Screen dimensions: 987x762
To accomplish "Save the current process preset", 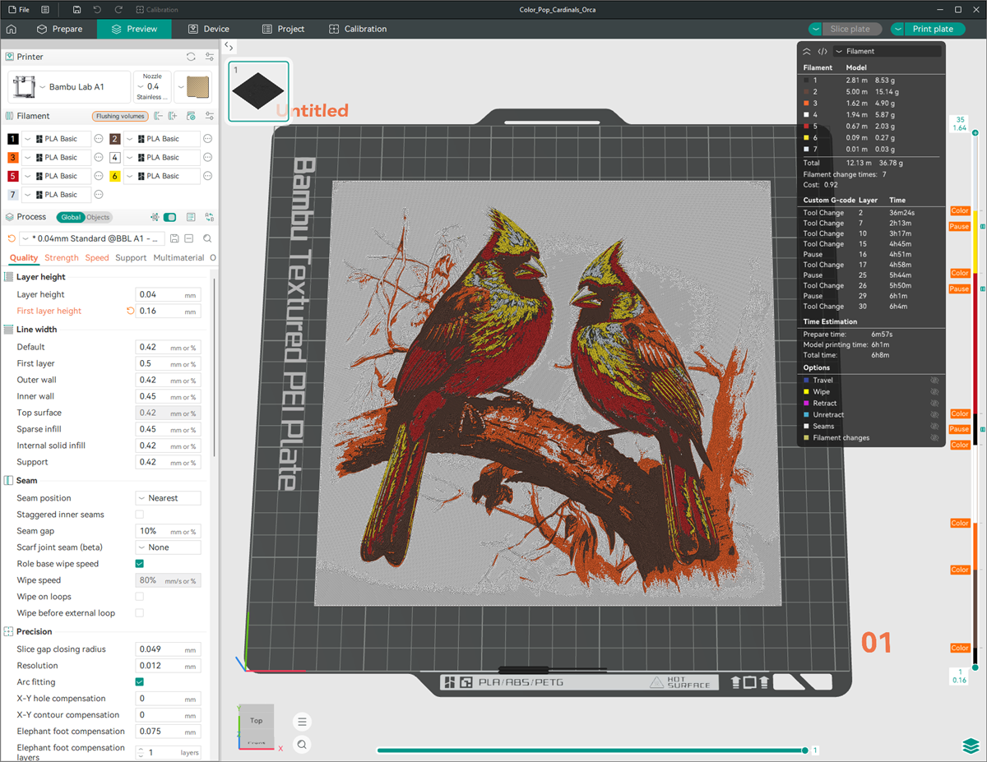I will pos(174,238).
